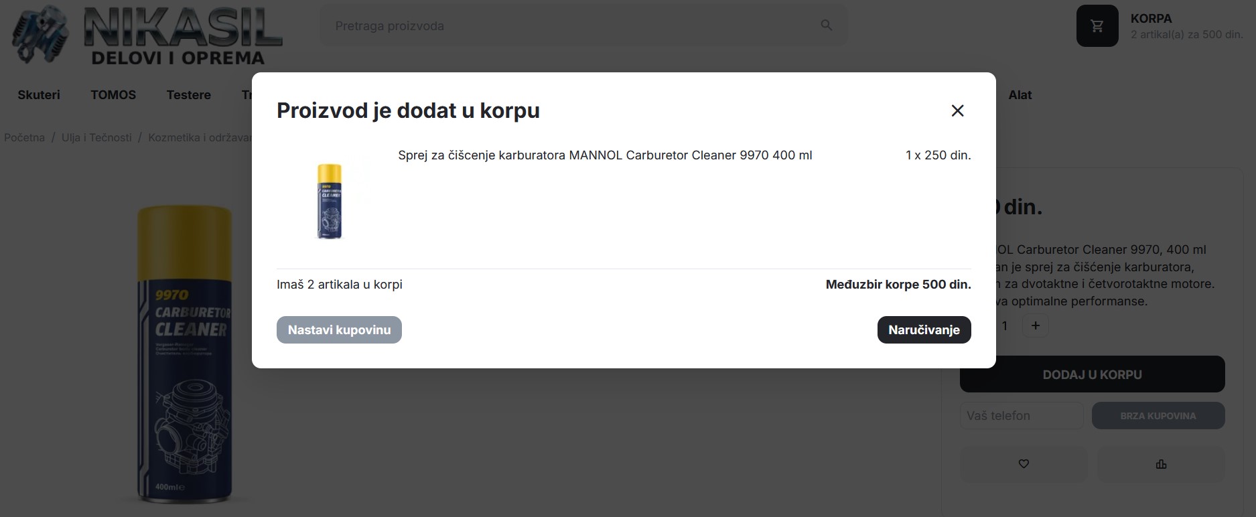The height and width of the screenshot is (517, 1256).
Task: Open product name link in the dialog
Action: point(605,155)
